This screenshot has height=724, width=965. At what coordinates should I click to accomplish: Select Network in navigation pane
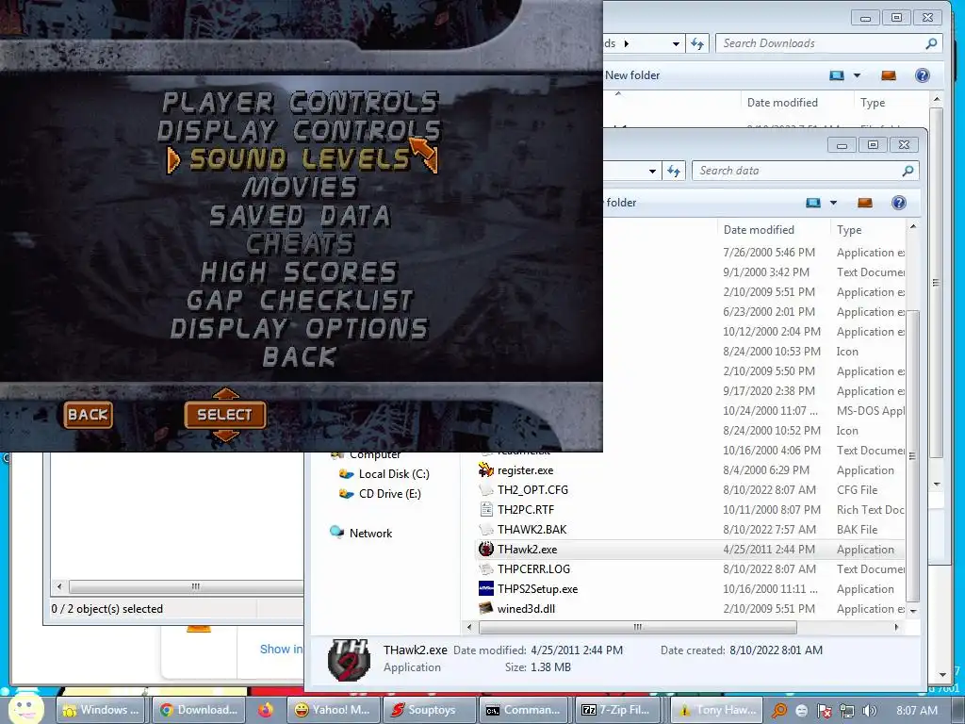click(x=369, y=534)
